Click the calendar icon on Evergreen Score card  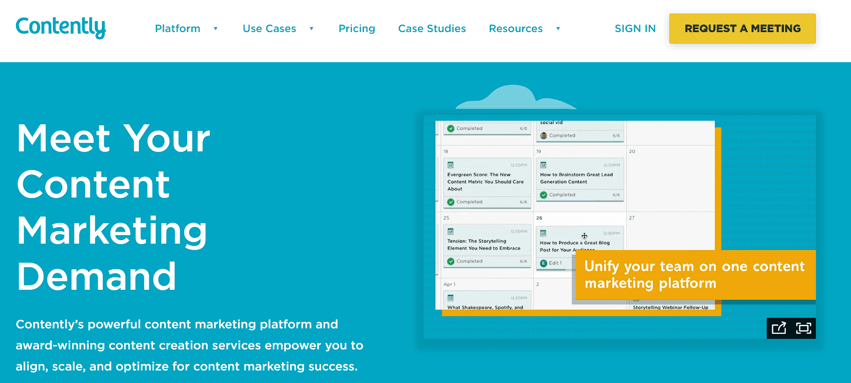451,164
